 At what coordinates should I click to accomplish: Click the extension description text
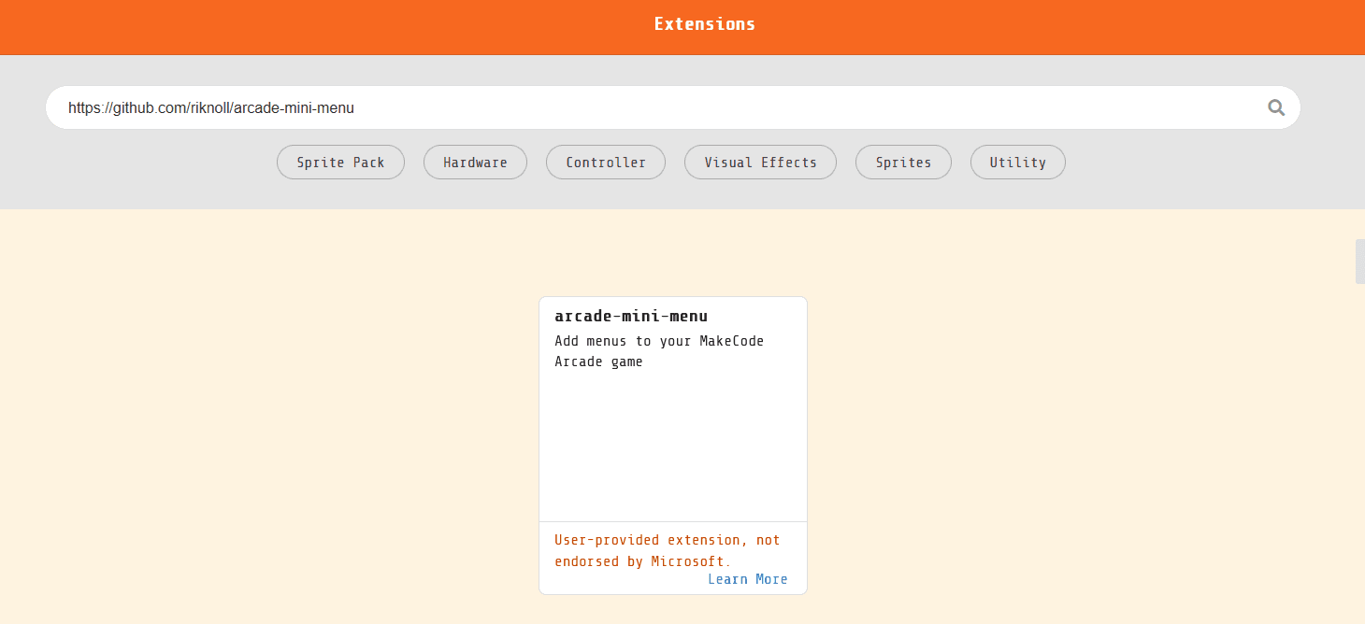click(x=658, y=350)
